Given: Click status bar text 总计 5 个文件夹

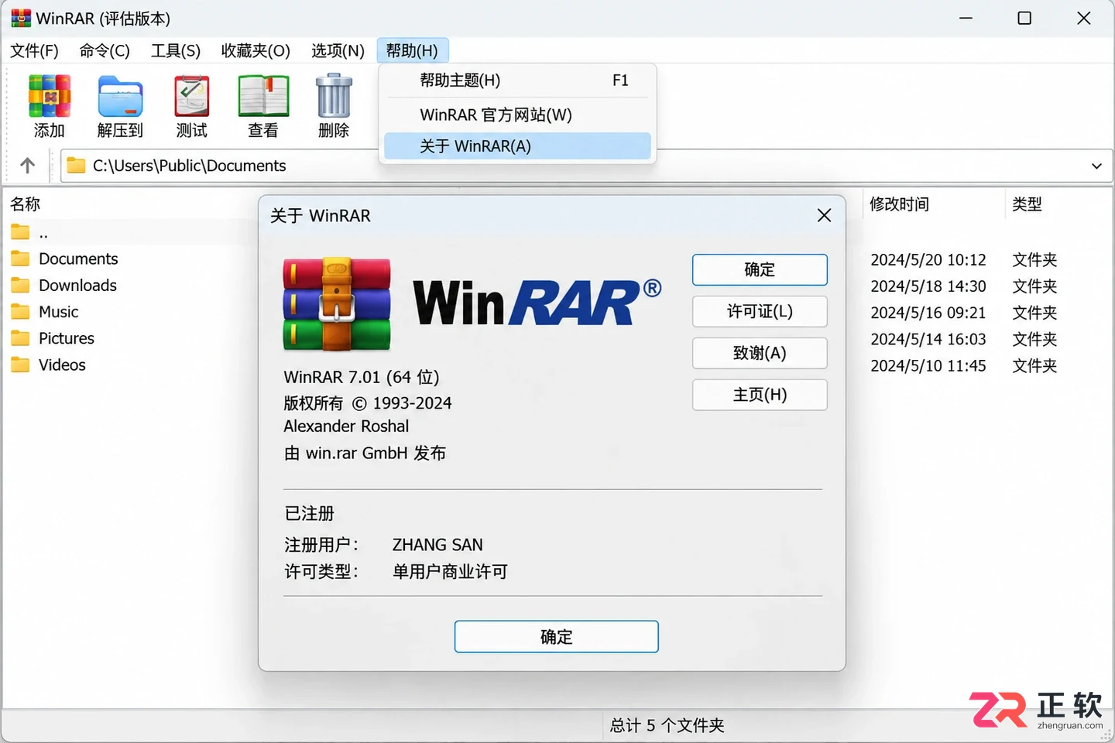Looking at the screenshot, I should [x=667, y=725].
